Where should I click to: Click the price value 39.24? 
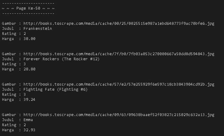29,100
